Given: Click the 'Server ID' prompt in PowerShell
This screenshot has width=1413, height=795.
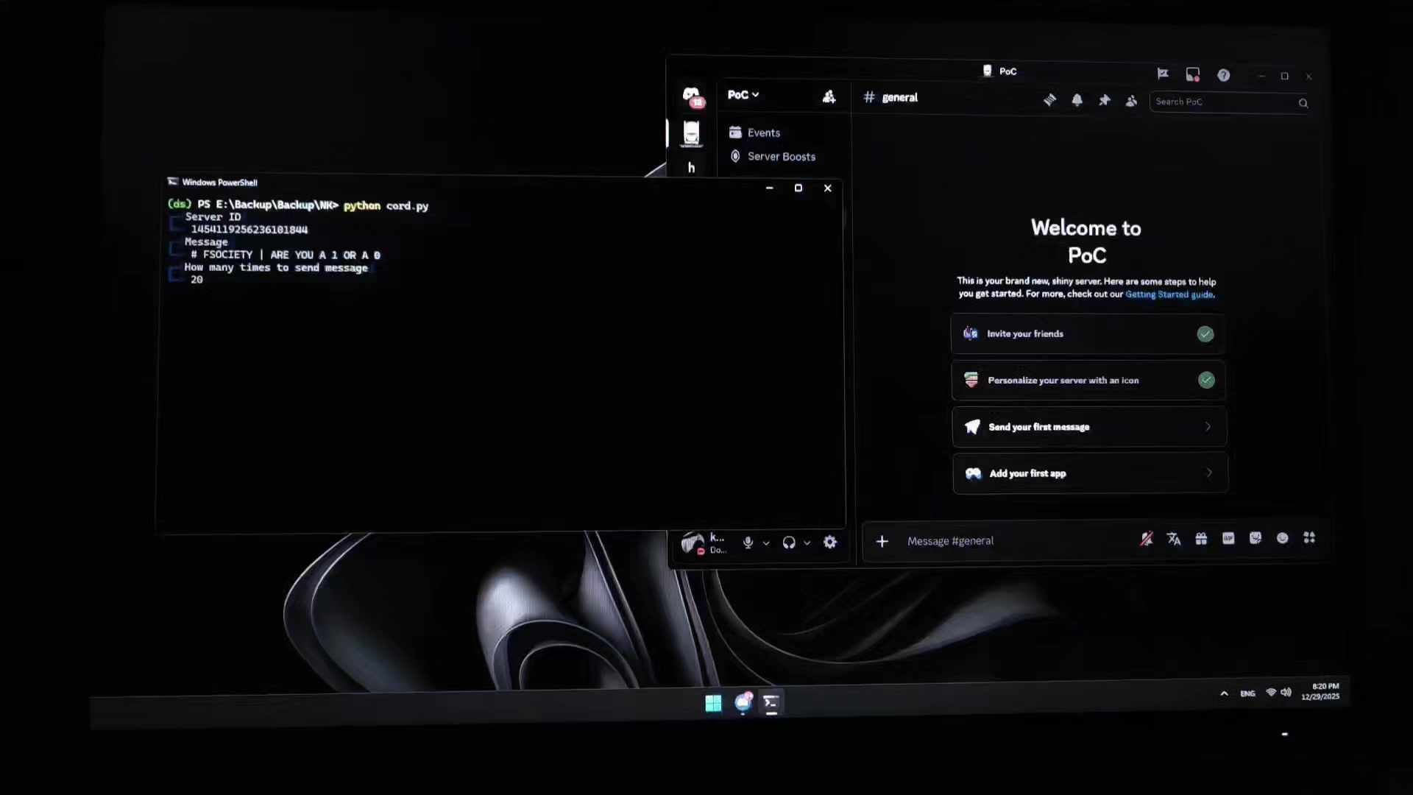Looking at the screenshot, I should pyautogui.click(x=213, y=217).
